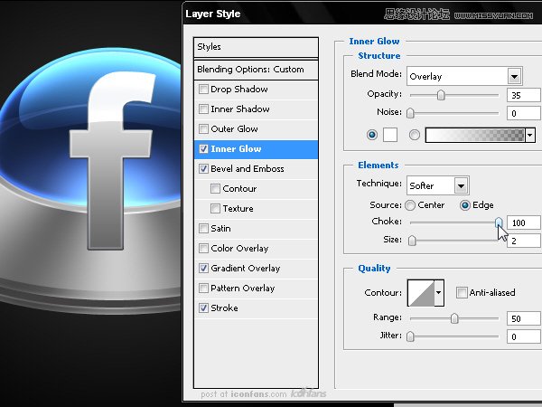Choose the solid color glow radio button

(x=372, y=135)
